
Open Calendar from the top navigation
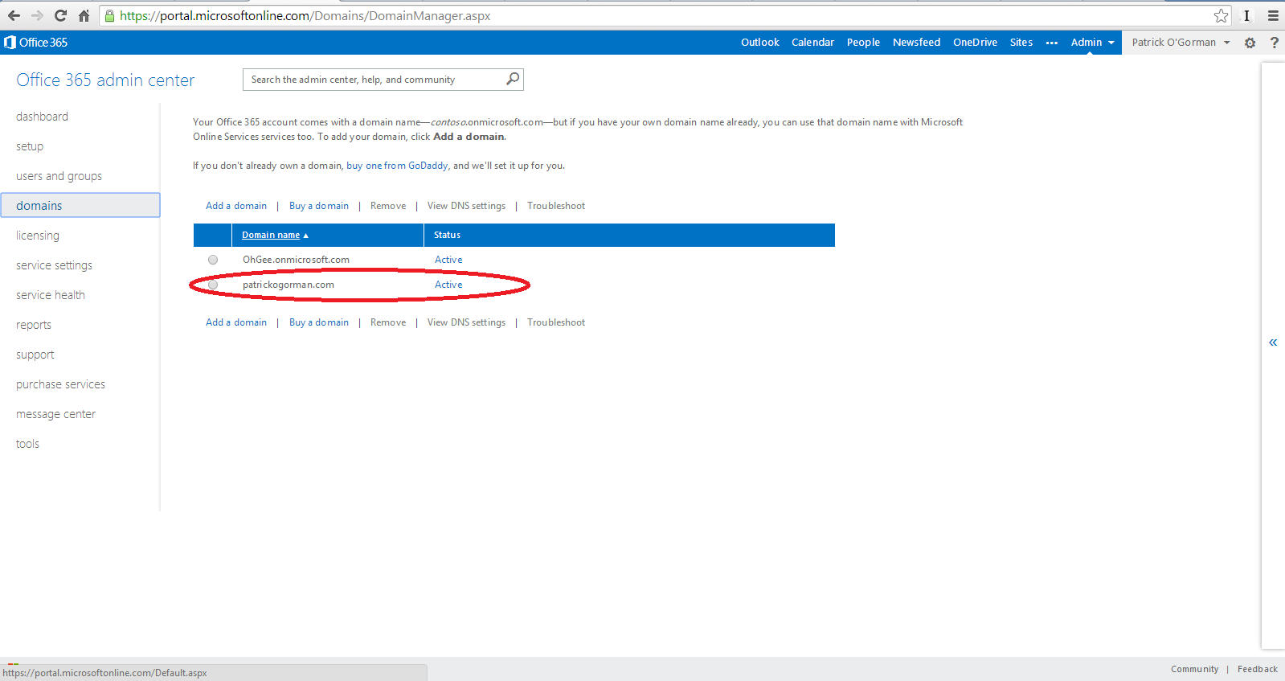pos(812,43)
